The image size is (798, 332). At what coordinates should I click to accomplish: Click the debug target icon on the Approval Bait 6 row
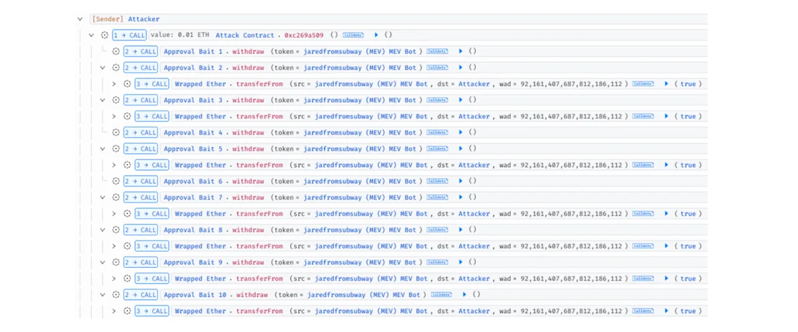click(x=116, y=181)
